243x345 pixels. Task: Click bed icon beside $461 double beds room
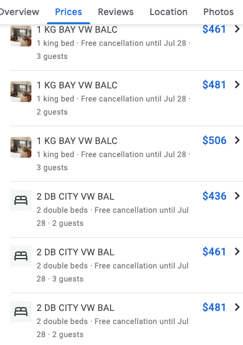(x=21, y=256)
